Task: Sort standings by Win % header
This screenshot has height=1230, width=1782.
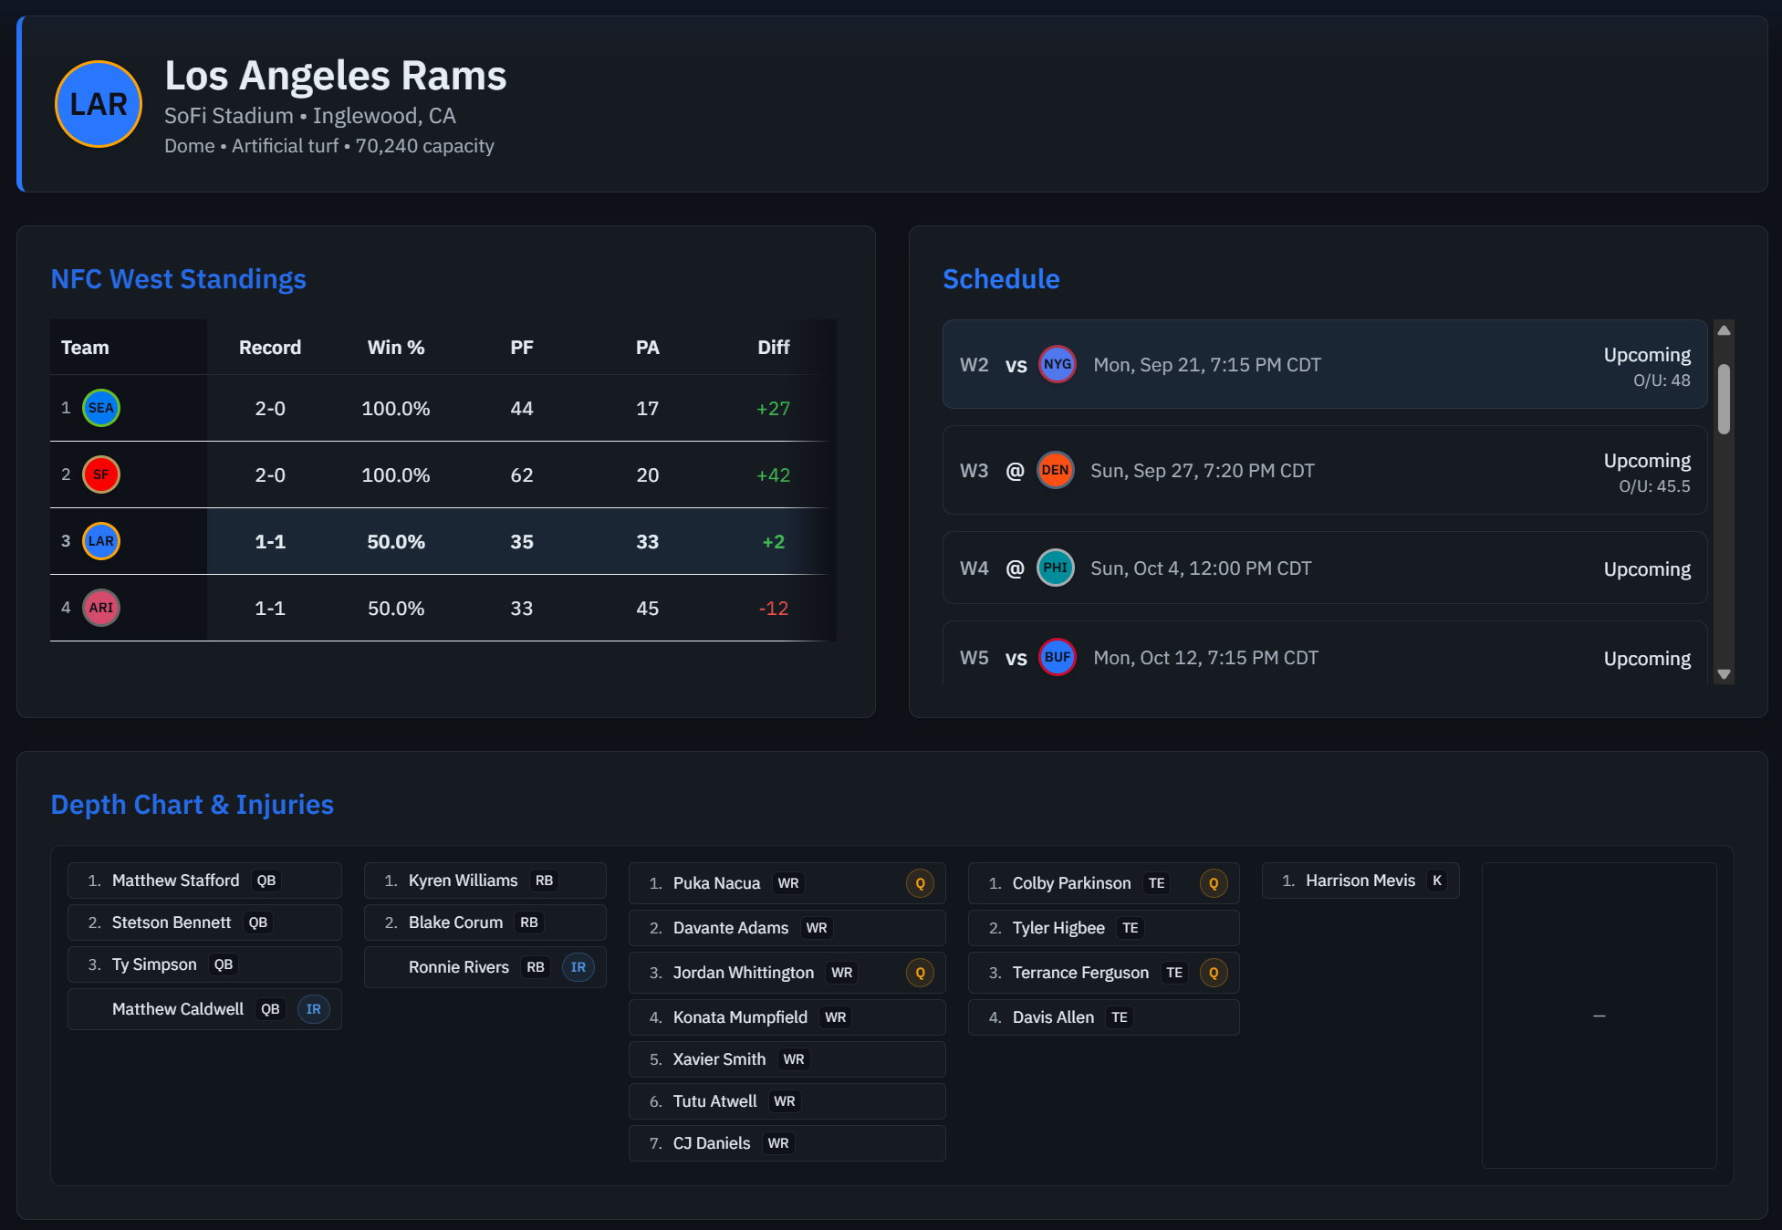Action: (396, 348)
